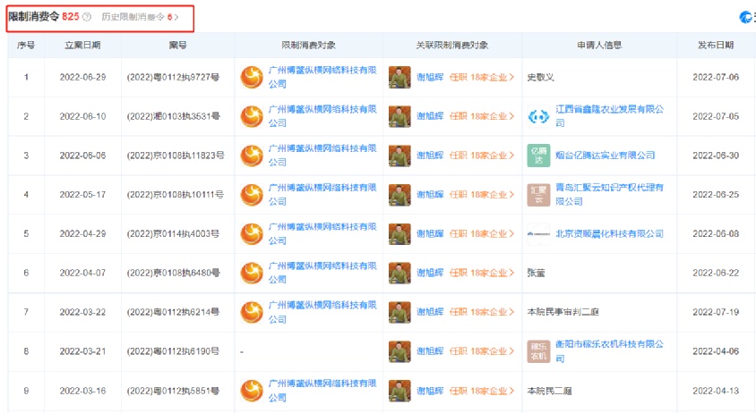
Task: Click filing date 2022-06-29
Action: (82, 77)
